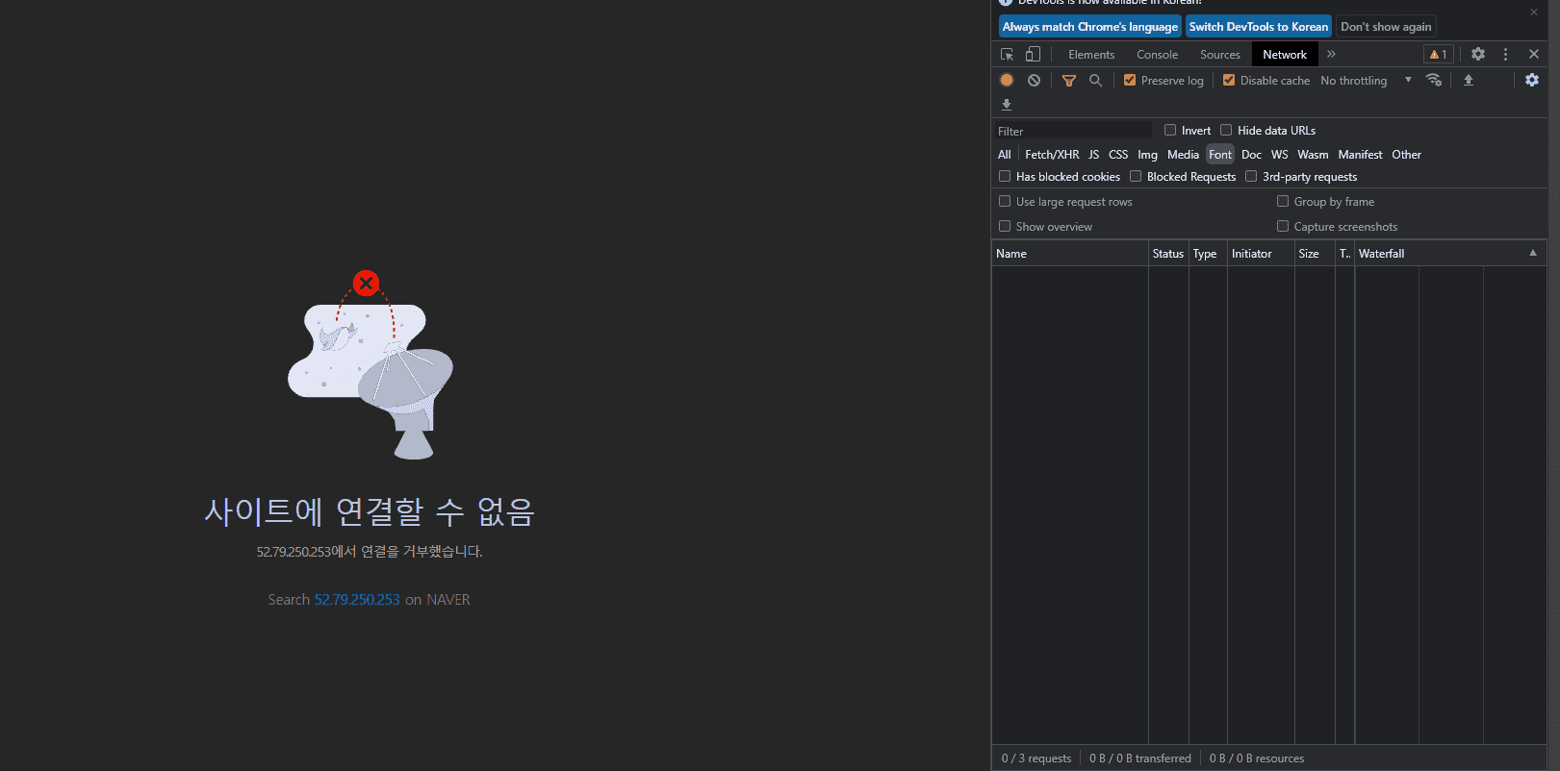Sort requests by Status column
1560x771 pixels.
click(x=1168, y=254)
